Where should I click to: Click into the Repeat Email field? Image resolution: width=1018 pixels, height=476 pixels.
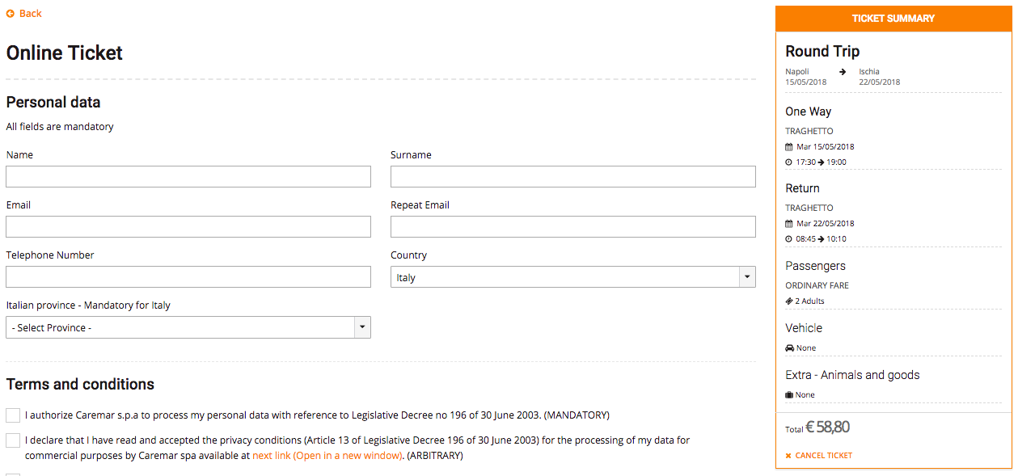[x=572, y=227]
